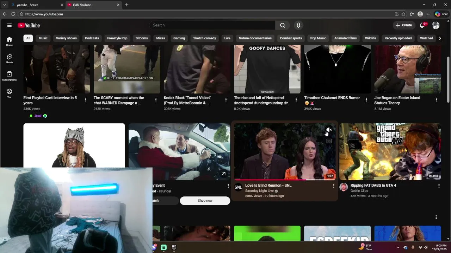The height and width of the screenshot is (253, 451).
Task: Open Joe Rogan on Easter Island title
Action: pyautogui.click(x=397, y=100)
